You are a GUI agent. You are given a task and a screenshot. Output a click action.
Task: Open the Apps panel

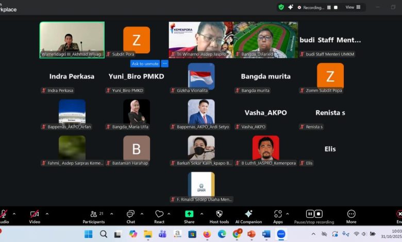click(278, 217)
